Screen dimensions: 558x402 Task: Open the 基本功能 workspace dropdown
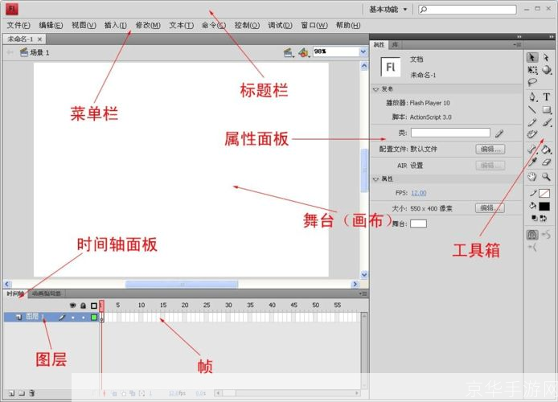[x=388, y=10]
